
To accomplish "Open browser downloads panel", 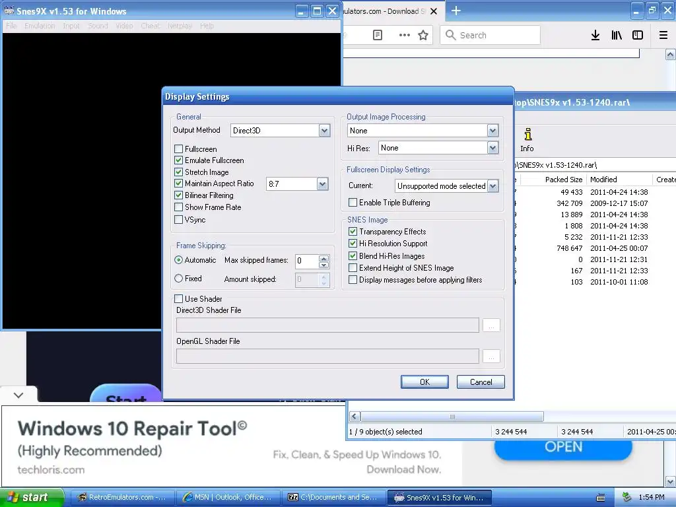I will point(595,35).
